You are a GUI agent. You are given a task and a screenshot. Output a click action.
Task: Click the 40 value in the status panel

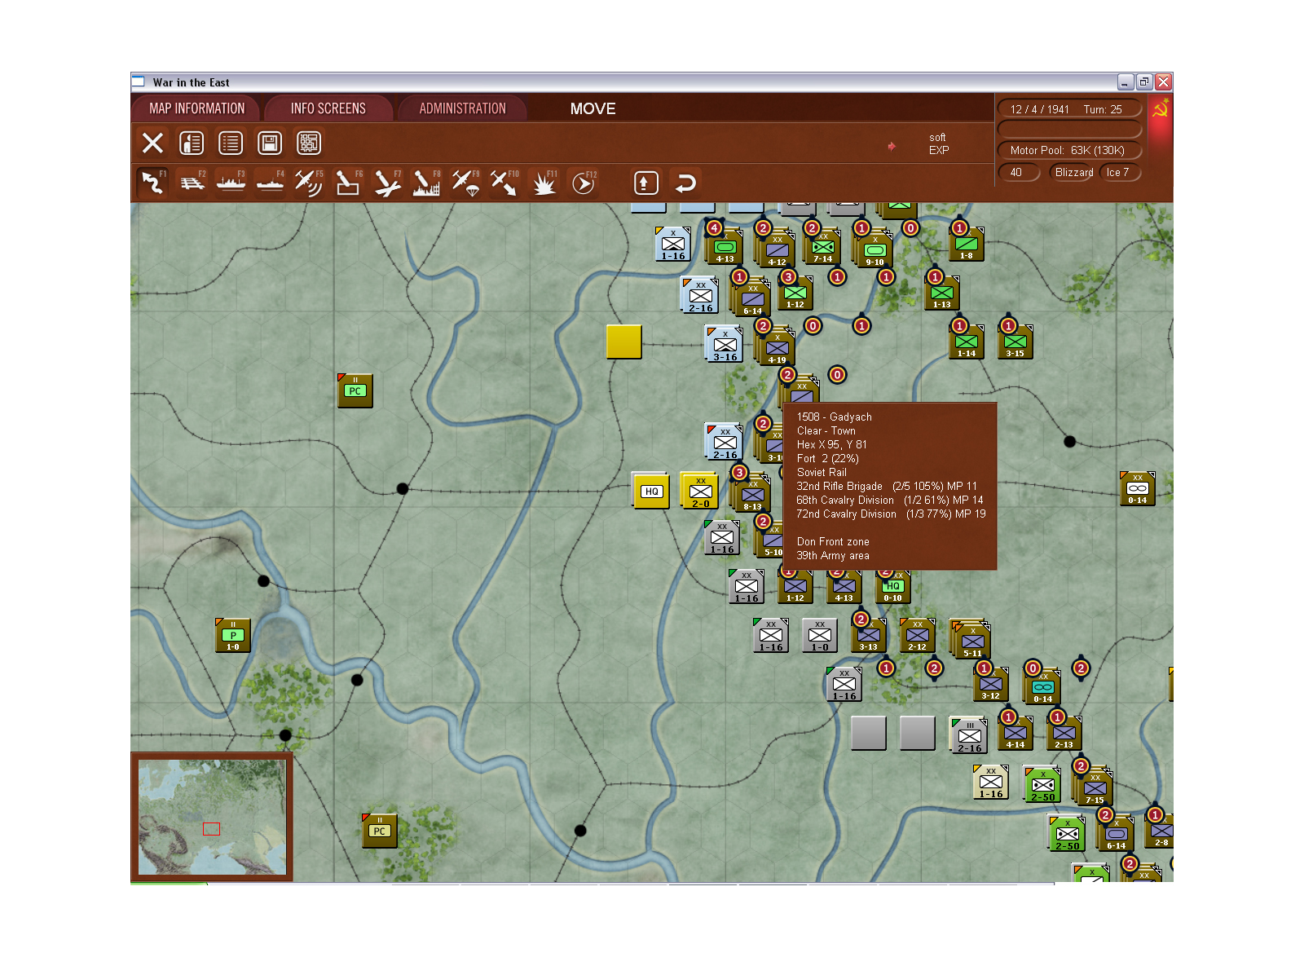click(x=1019, y=172)
